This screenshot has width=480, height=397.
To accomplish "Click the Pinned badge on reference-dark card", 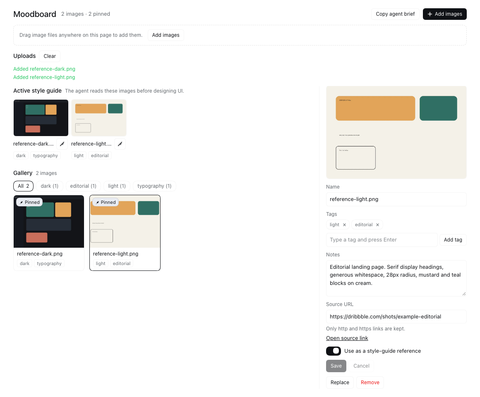I will point(29,202).
